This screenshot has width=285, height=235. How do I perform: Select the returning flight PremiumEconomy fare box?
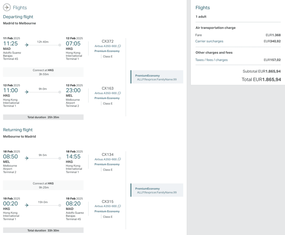[x=157, y=190]
